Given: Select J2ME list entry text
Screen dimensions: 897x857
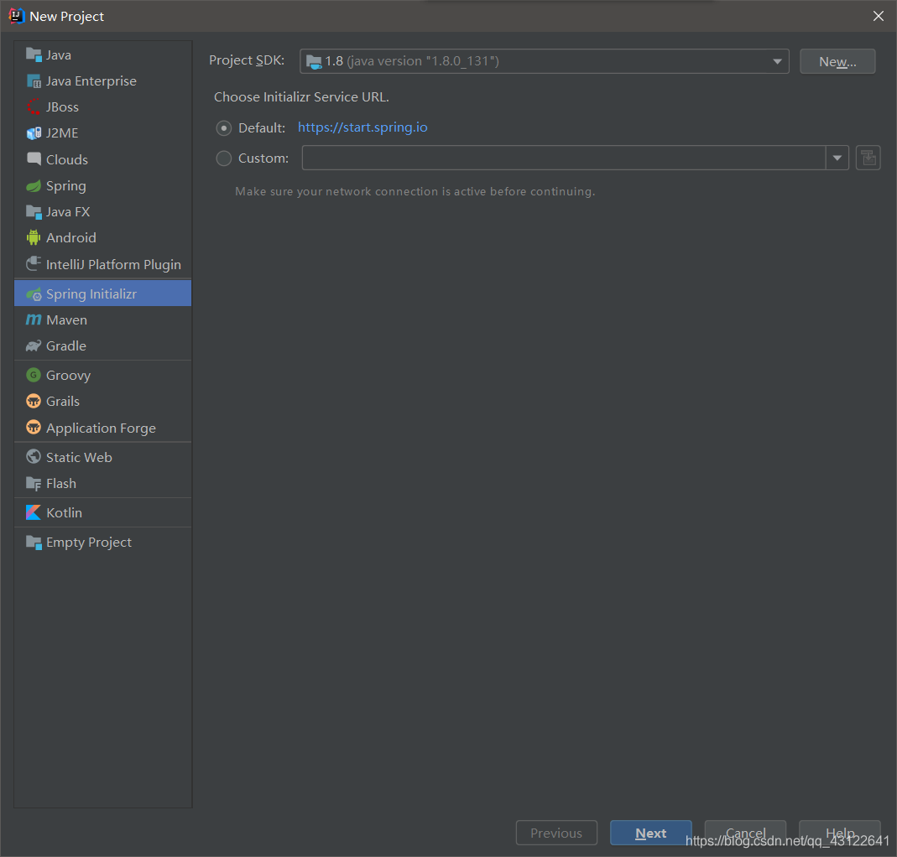Looking at the screenshot, I should pos(62,133).
